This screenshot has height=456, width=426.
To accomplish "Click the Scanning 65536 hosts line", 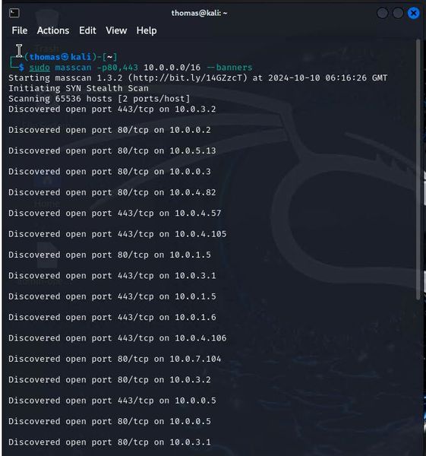I will tap(99, 99).
